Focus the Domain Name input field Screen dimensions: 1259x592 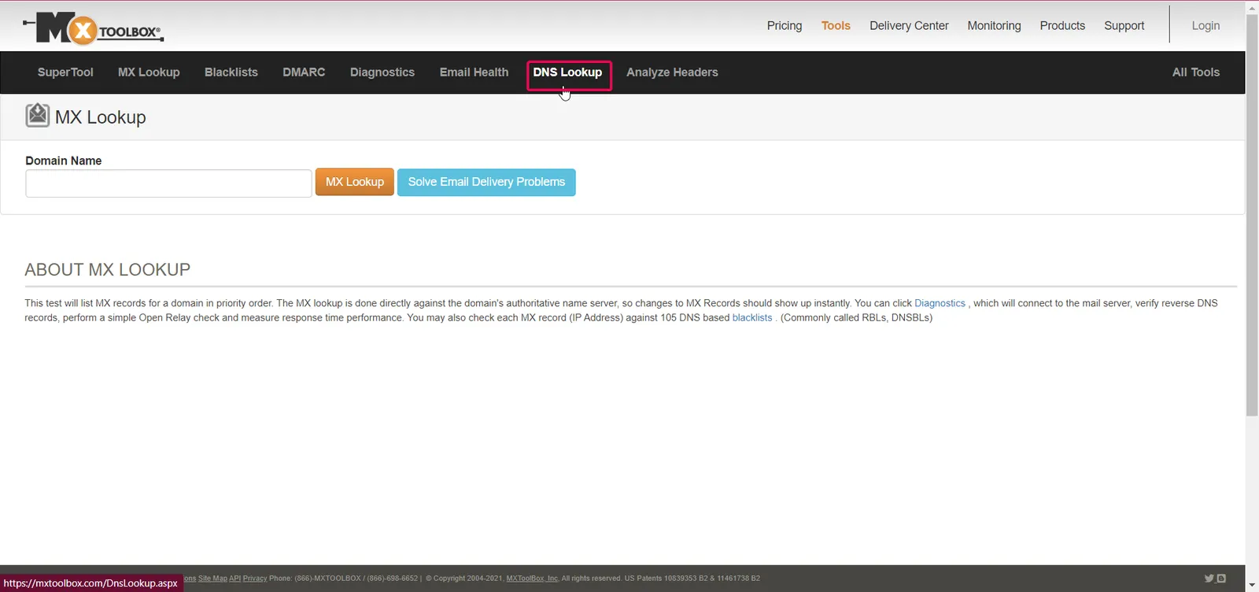[168, 183]
